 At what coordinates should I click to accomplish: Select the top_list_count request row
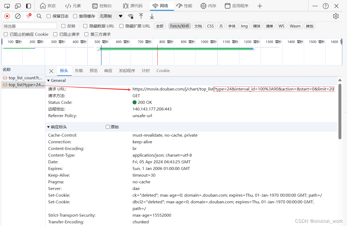pos(23,78)
